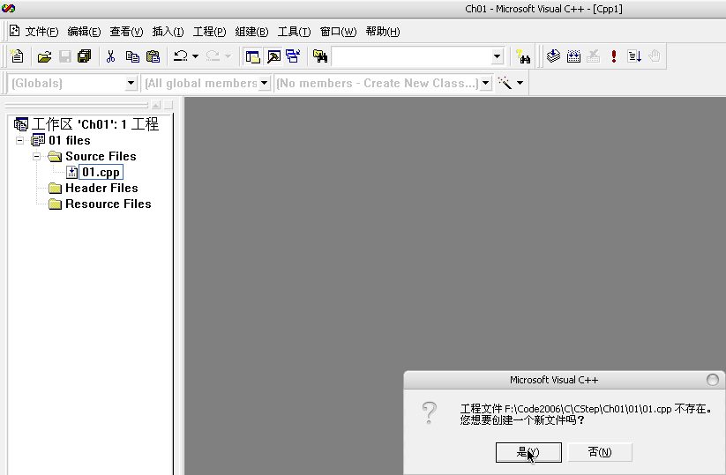Click the red exclamation Execute Program icon
726x475 pixels.
click(x=613, y=56)
